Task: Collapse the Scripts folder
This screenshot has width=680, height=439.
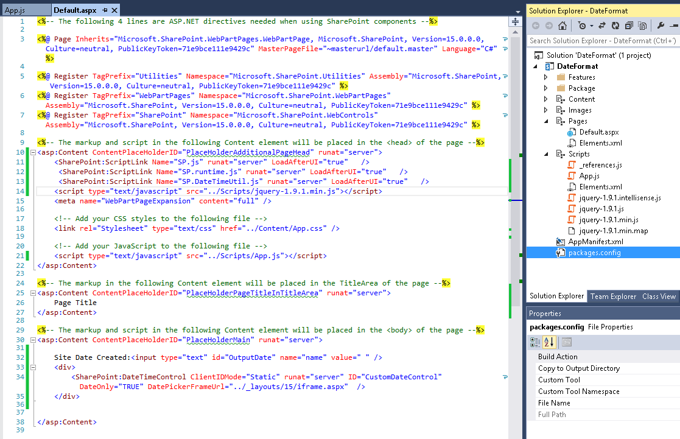Action: pos(546,153)
